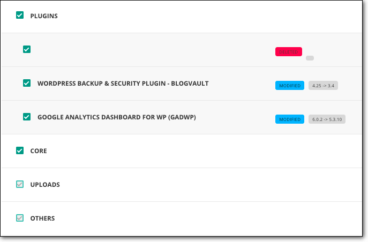Screen dimensions: 368x242
Task: Toggle the CORE checkbox
Action: click(x=20, y=150)
